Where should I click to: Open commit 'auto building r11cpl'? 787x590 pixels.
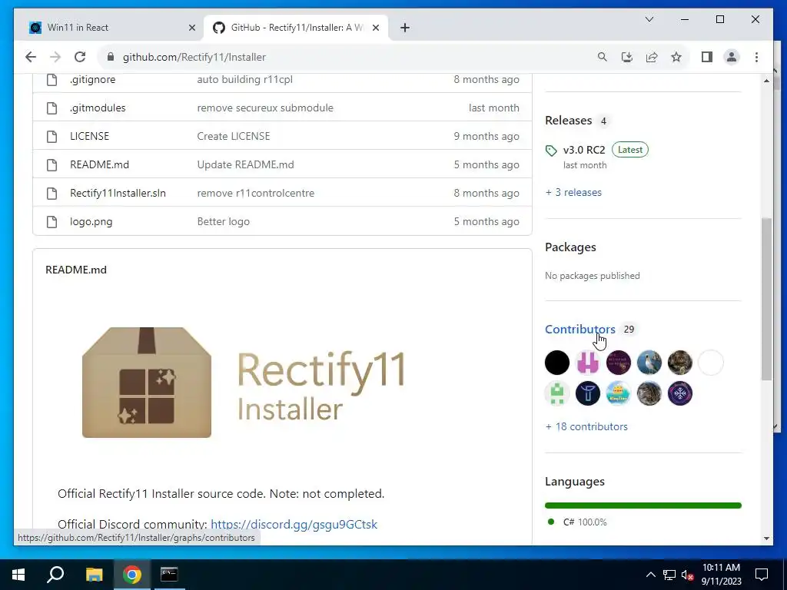[x=244, y=79]
